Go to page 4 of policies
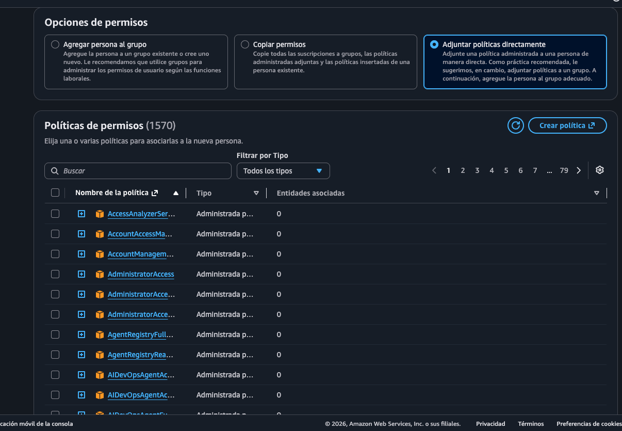The width and height of the screenshot is (622, 431). [x=492, y=170]
